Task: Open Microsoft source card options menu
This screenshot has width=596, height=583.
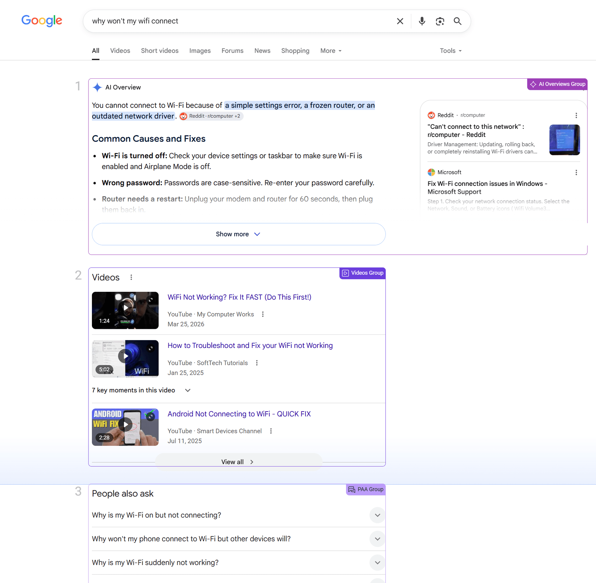Action: 576,172
